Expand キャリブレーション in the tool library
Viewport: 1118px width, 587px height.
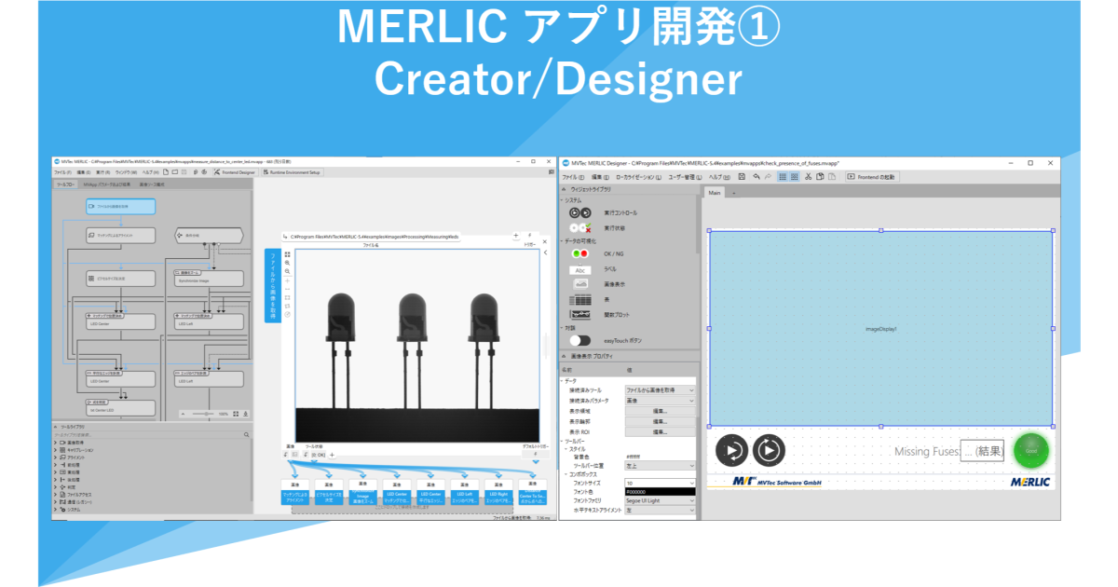pos(56,450)
